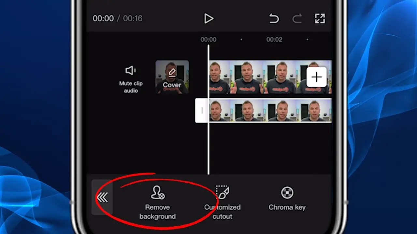The height and width of the screenshot is (234, 417).
Task: Tap the 00:00 / 00:16 duration display
Action: (x=117, y=19)
